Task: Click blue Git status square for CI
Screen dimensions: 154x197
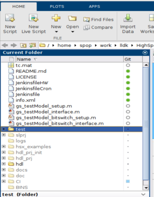Action: [128, 181]
